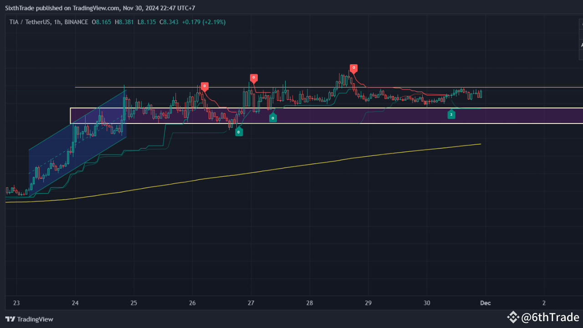The image size is (583, 328).
Task: Click the time axis at the 30 mark
Action: [427, 303]
